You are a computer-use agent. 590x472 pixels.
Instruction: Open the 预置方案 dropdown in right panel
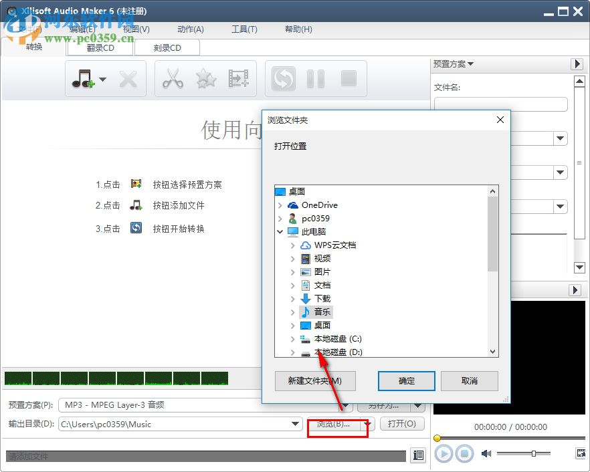pos(454,64)
